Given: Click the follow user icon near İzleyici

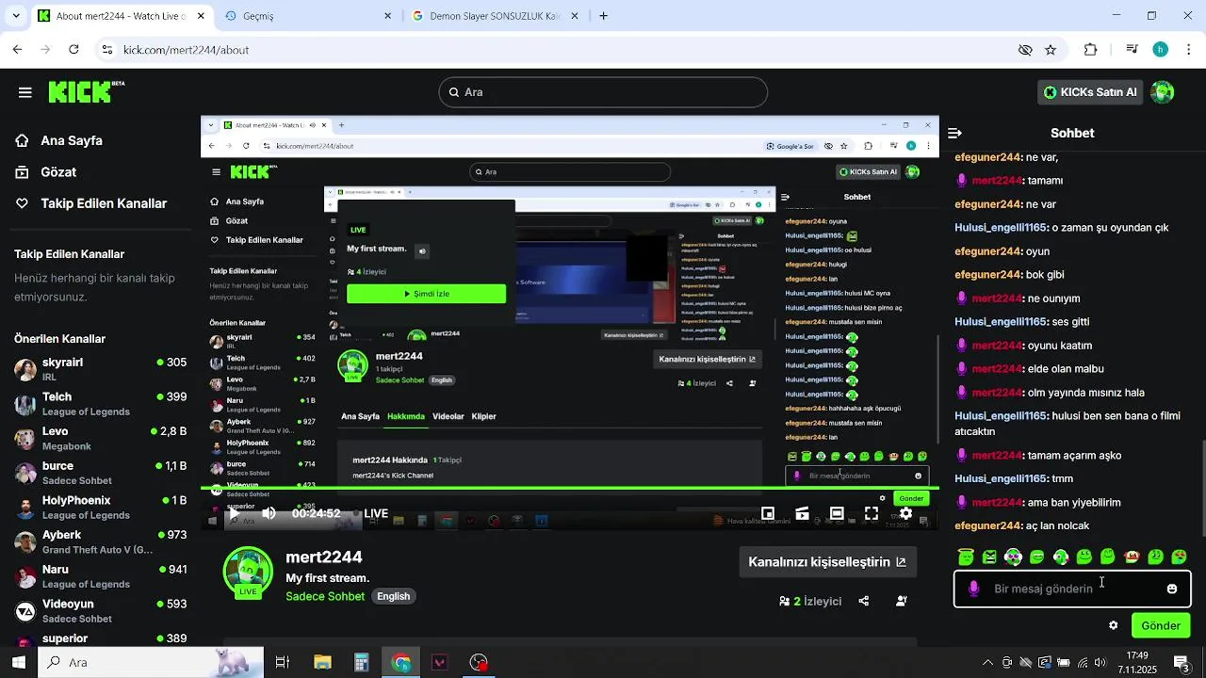Looking at the screenshot, I should pos(902,601).
